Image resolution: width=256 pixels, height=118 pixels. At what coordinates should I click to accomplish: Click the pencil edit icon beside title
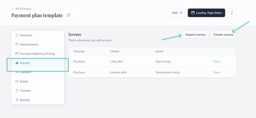[69, 15]
